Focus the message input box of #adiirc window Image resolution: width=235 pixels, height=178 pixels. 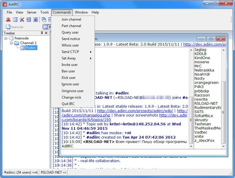point(143,152)
